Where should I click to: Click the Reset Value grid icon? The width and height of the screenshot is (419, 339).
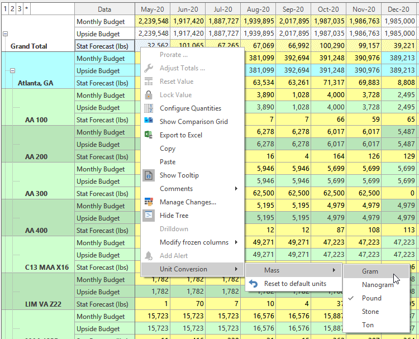(149, 82)
